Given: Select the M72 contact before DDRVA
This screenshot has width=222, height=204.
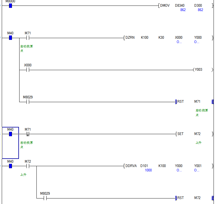Looking at the screenshot, I should point(28,166).
